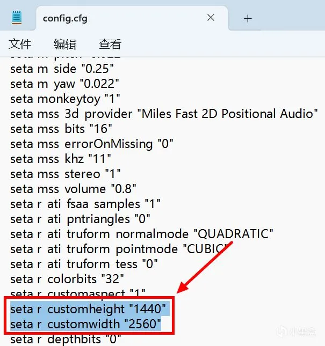Click the highlighted r customwidth "2560" line
The height and width of the screenshot is (346, 325).
coord(85,324)
